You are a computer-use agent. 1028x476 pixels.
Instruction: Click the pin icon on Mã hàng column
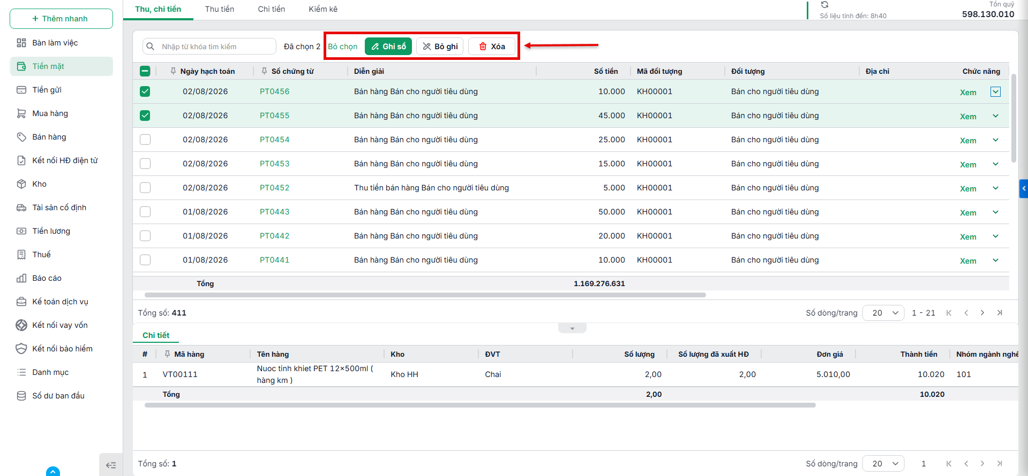[x=167, y=354]
